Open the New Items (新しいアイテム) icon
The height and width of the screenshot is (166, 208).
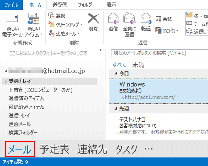(33, 18)
